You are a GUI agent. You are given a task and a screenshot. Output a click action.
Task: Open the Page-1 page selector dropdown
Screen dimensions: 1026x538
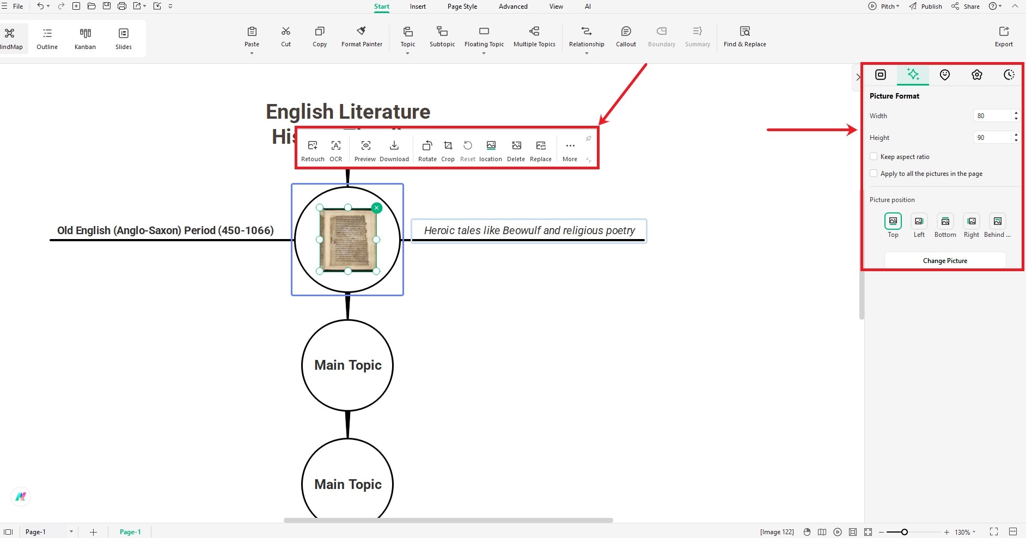click(x=71, y=531)
